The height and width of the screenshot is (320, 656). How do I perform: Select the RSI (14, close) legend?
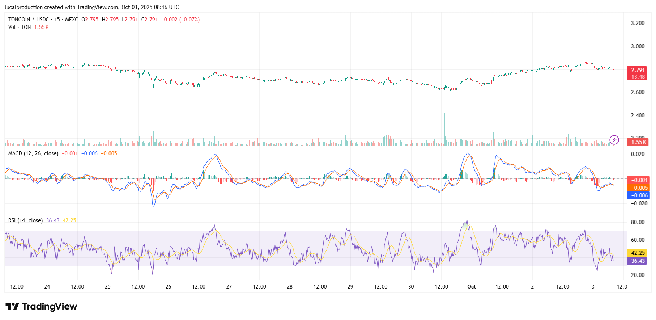(25, 220)
